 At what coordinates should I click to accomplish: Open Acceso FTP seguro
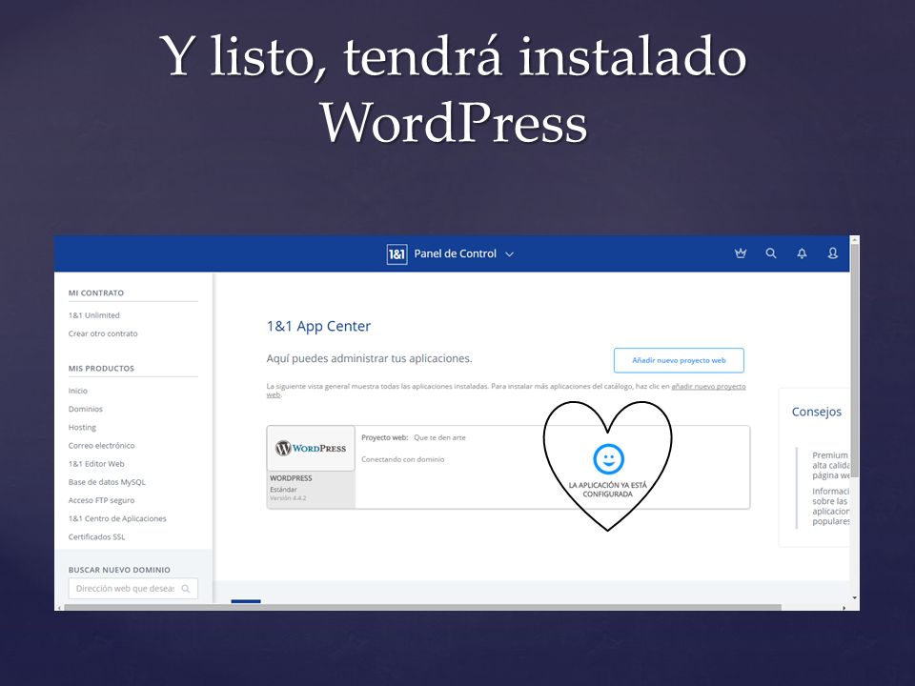click(x=102, y=500)
